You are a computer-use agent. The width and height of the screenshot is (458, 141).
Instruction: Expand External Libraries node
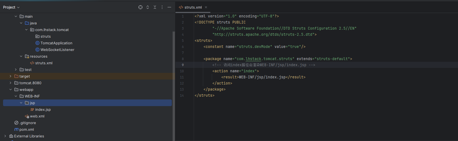pos(5,136)
